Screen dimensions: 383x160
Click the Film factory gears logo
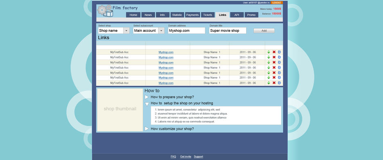pos(105,11)
